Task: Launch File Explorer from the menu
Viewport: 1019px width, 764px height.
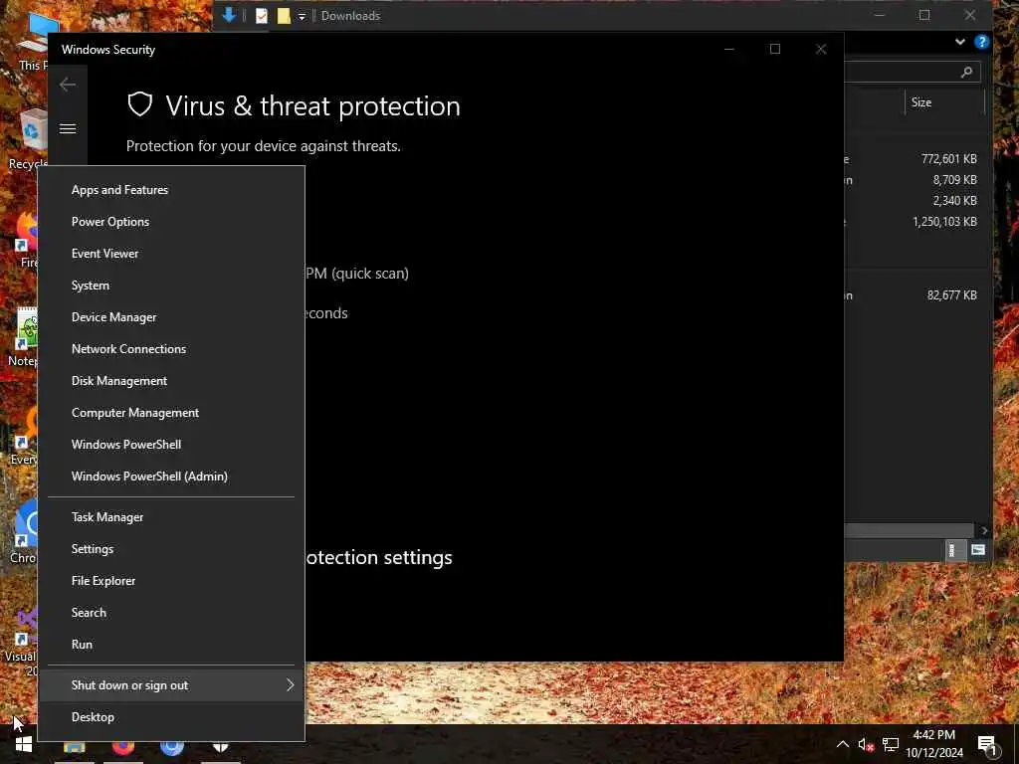Action: (171, 581)
